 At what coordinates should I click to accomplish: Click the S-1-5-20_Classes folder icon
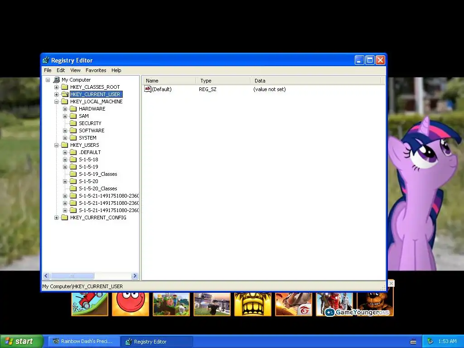[73, 188]
